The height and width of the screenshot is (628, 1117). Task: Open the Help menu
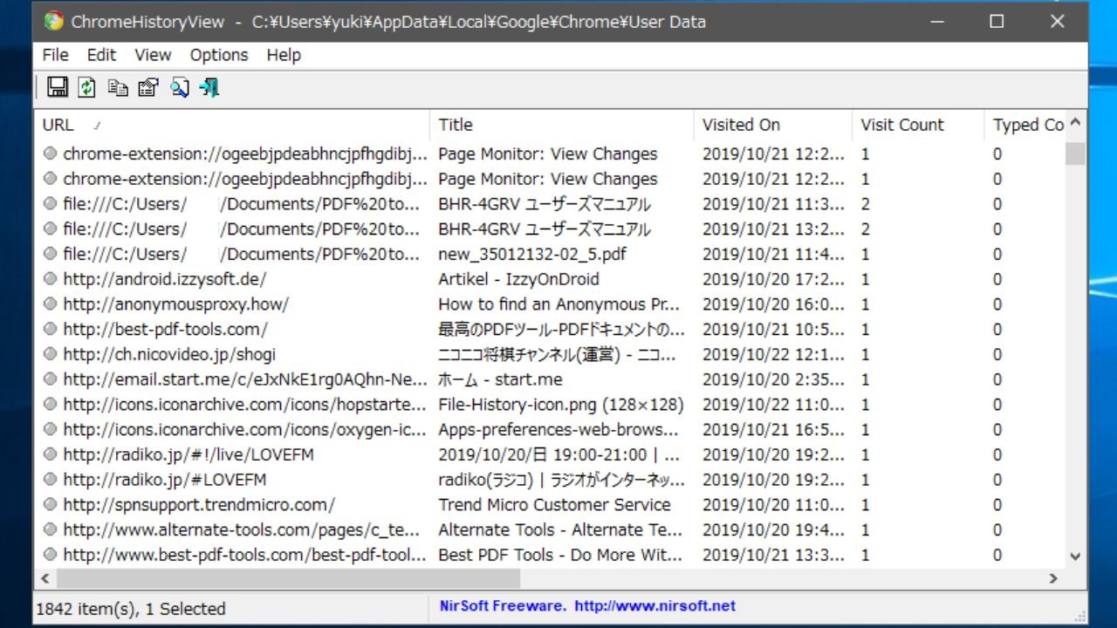pyautogui.click(x=284, y=55)
